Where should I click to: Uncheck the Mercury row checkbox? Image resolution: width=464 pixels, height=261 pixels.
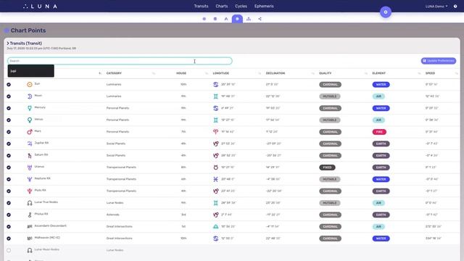(9, 108)
